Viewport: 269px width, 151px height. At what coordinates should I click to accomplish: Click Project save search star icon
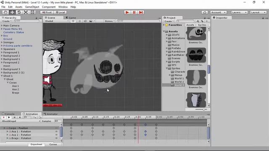[x=207, y=21]
